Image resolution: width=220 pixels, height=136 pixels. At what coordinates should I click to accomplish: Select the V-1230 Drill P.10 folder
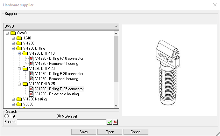click(x=42, y=53)
